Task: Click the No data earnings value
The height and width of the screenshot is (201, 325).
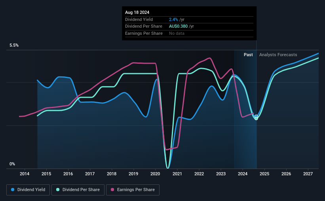Action: [x=177, y=33]
